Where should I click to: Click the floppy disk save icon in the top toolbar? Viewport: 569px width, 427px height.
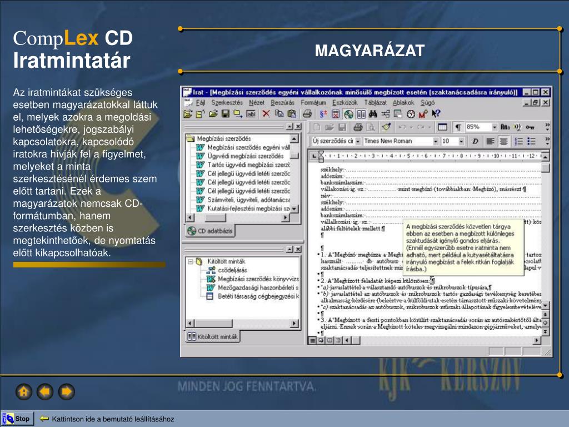(226, 114)
